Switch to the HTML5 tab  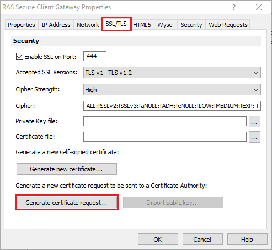[142, 25]
